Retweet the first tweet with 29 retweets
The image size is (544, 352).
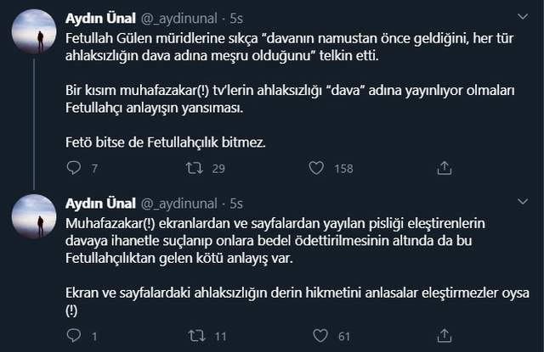click(193, 169)
